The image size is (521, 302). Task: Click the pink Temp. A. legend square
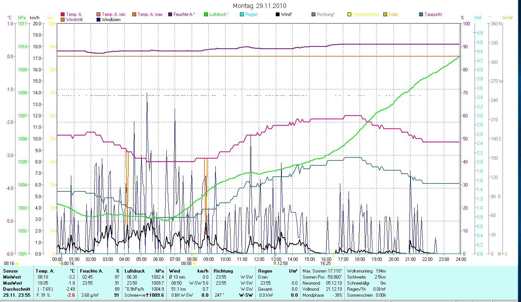62,15
